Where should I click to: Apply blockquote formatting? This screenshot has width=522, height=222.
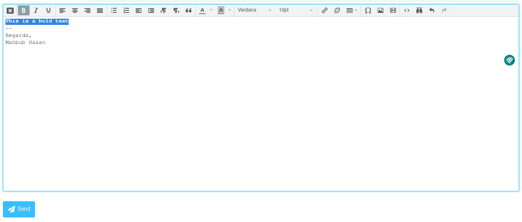coord(189,10)
